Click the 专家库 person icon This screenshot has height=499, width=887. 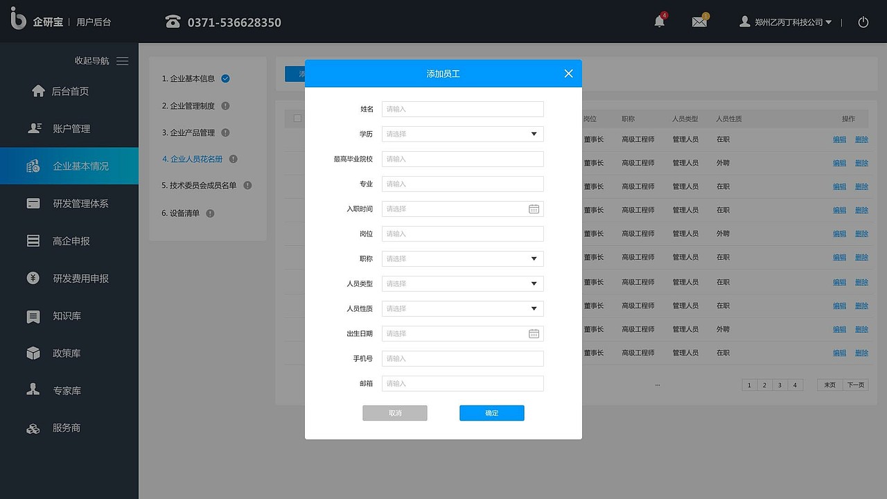pyautogui.click(x=33, y=390)
